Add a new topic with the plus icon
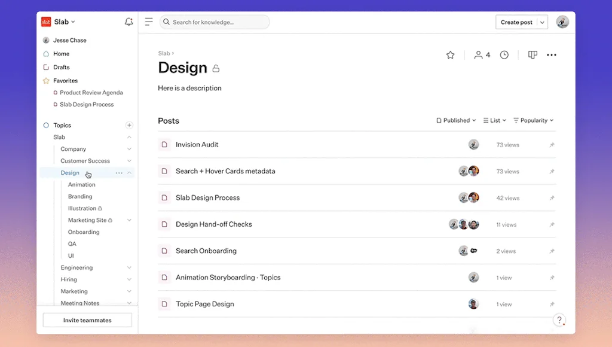 tap(129, 125)
